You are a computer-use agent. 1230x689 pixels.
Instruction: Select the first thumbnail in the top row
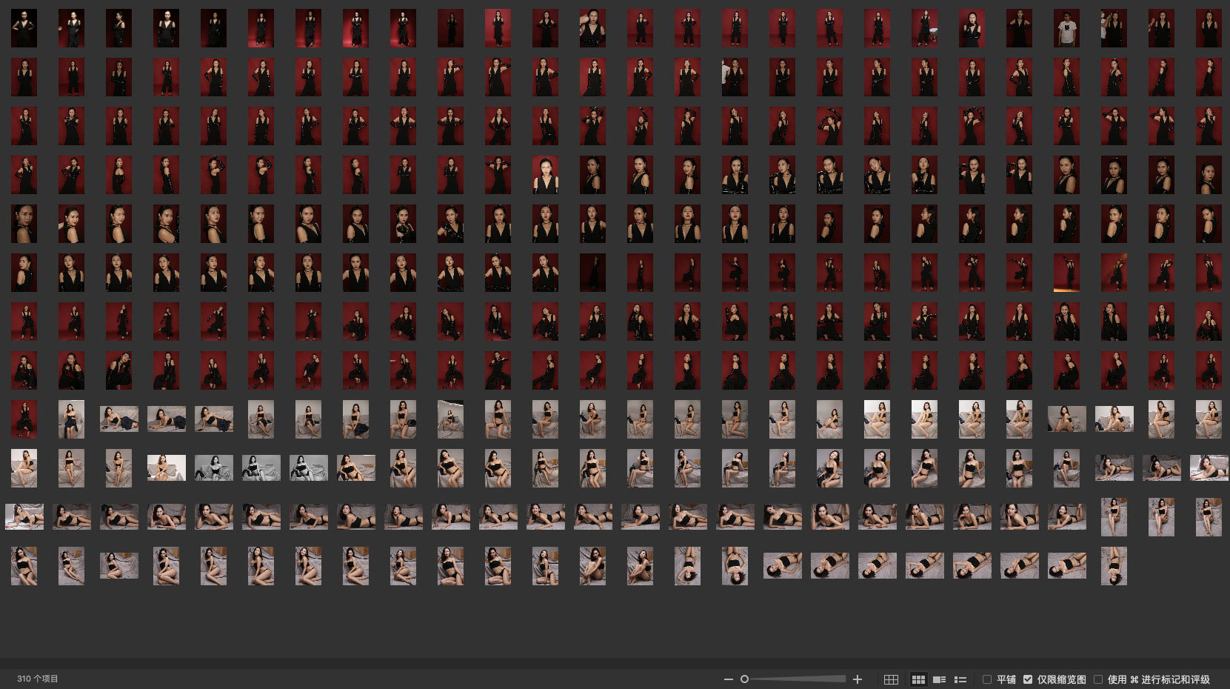(24, 29)
